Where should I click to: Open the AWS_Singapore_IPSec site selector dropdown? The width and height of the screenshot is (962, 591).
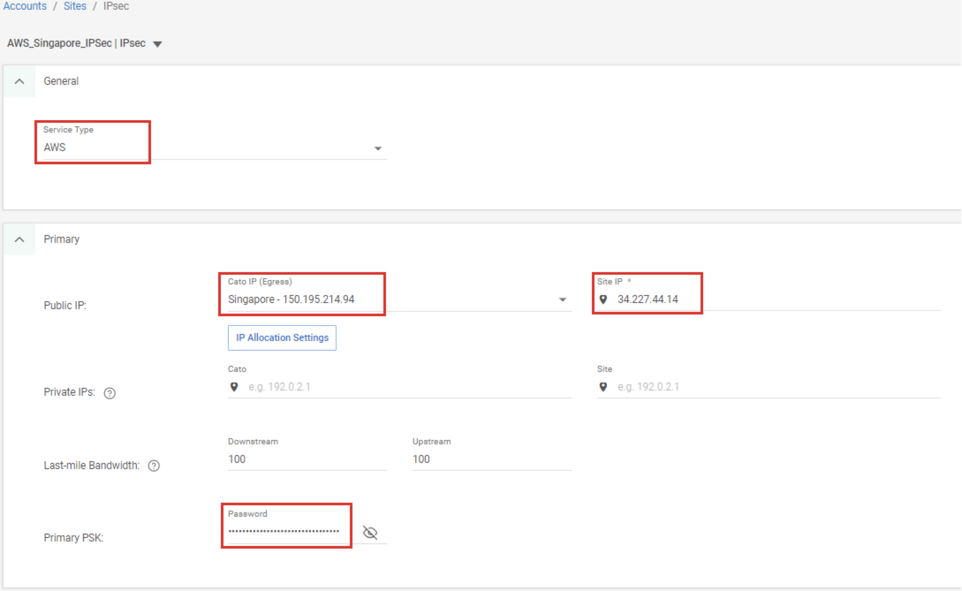157,44
